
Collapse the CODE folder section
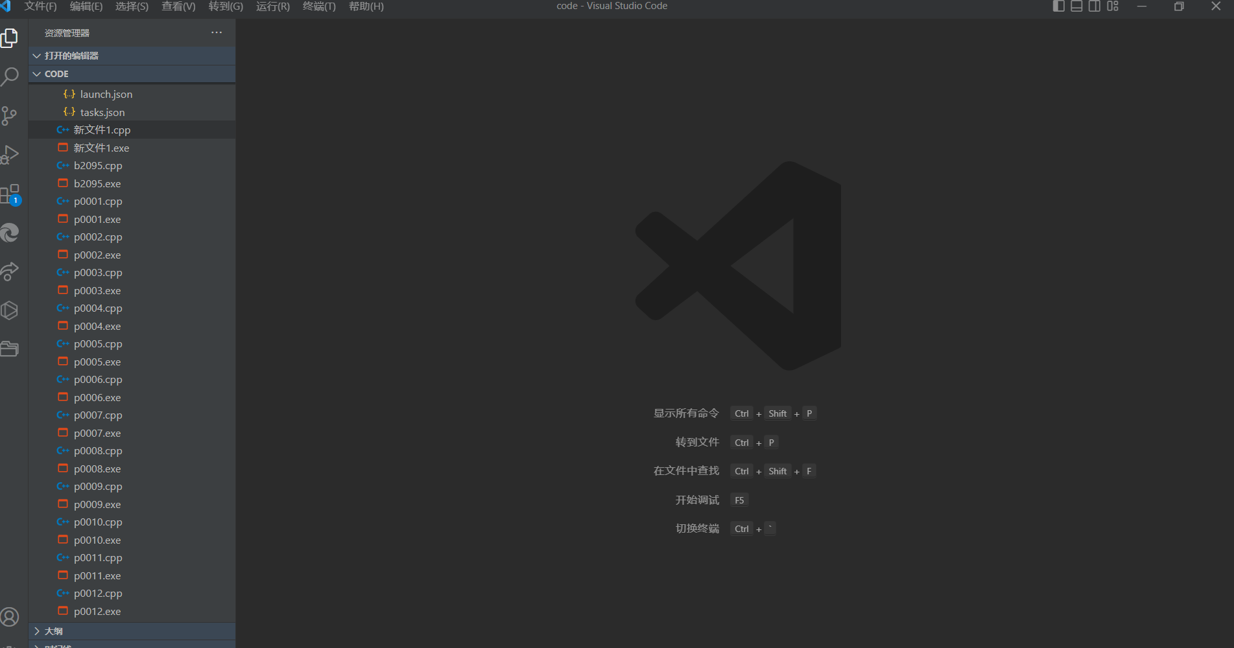[132, 74]
